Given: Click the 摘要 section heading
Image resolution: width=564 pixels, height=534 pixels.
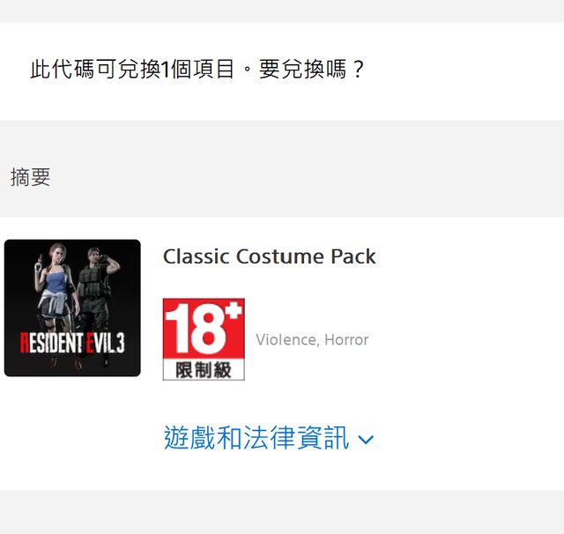Looking at the screenshot, I should coord(30,177).
